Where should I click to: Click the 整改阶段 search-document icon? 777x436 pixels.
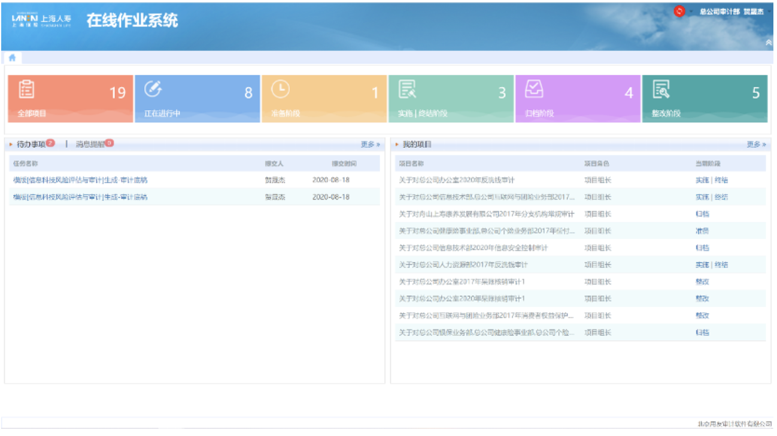click(x=661, y=89)
